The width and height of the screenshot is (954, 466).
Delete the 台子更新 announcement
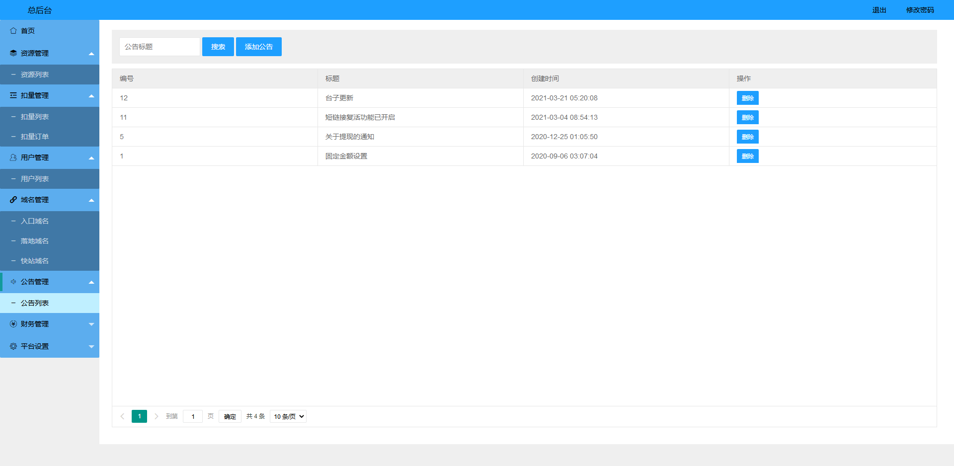click(x=747, y=98)
